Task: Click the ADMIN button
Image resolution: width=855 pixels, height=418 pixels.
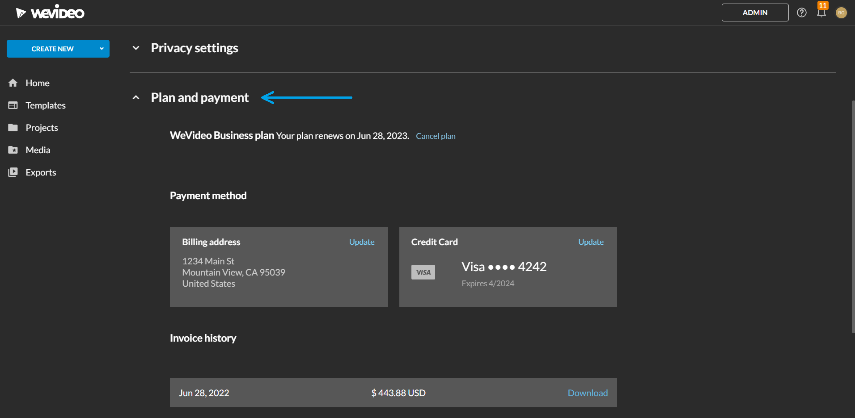Action: [755, 13]
